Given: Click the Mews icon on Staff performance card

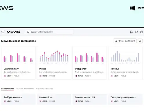Looking at the screenshot, I should click(x=5, y=101).
